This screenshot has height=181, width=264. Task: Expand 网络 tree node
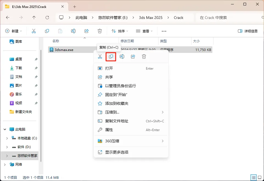tap(5, 165)
